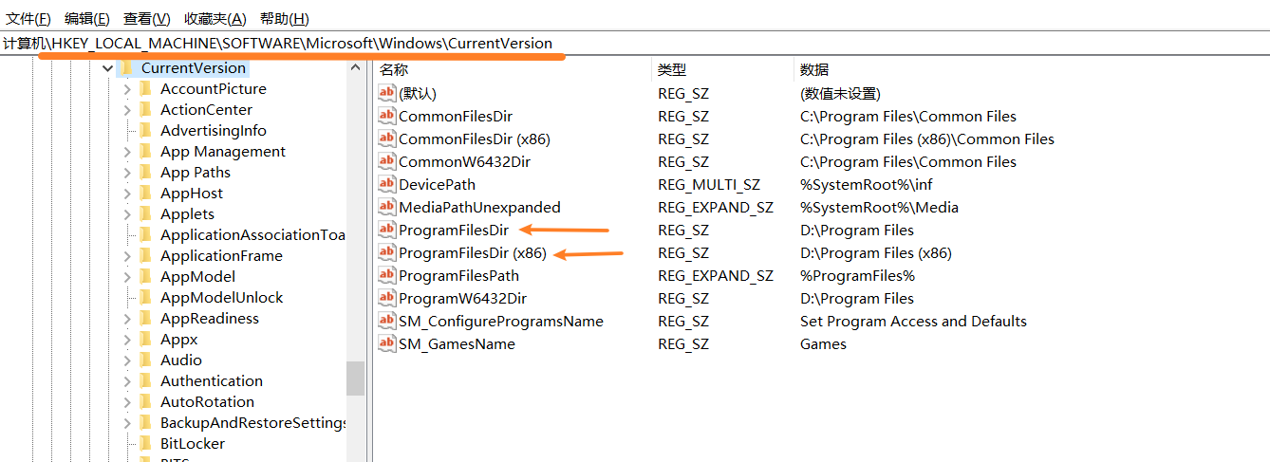1270x462 pixels.
Task: Click the %SystemRoot%\Media data cell
Action: coord(879,207)
